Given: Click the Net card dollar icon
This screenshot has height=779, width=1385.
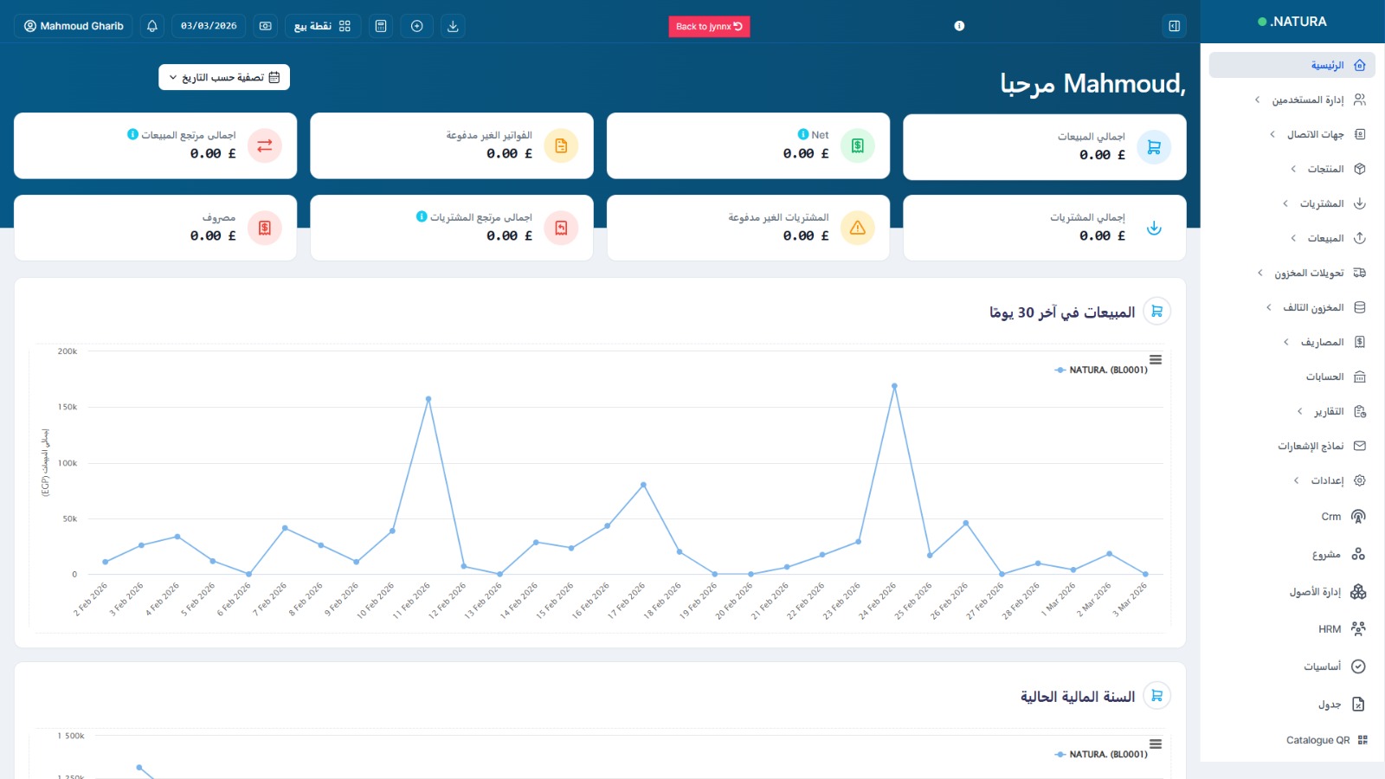Looking at the screenshot, I should coord(857,145).
